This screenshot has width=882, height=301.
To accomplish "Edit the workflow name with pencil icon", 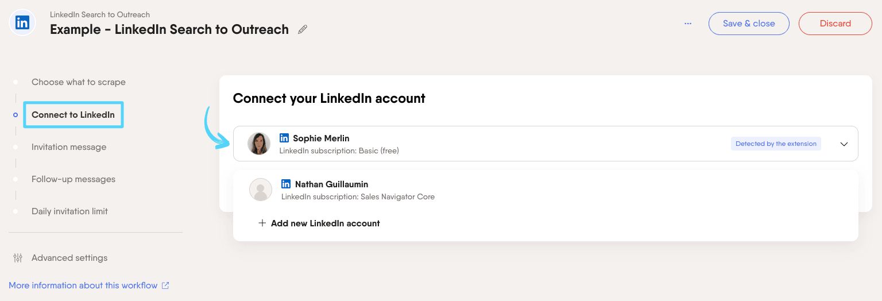I will [303, 29].
